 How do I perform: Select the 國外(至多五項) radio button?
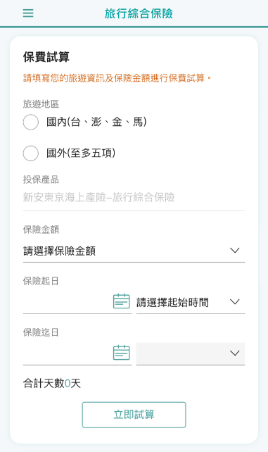[31, 153]
